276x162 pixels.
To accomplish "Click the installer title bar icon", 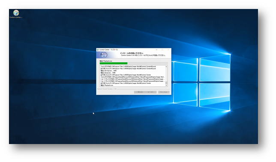I will [x=98, y=50].
